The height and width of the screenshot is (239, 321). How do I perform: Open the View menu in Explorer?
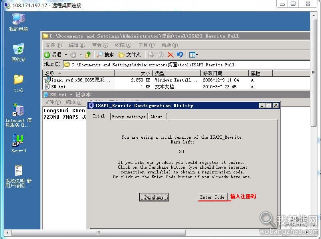pyautogui.click(x=100, y=45)
